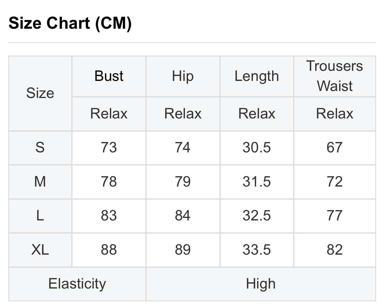This screenshot has height=305, width=381.
Task: Click the Relax subheader under Bust
Action: click(x=109, y=114)
